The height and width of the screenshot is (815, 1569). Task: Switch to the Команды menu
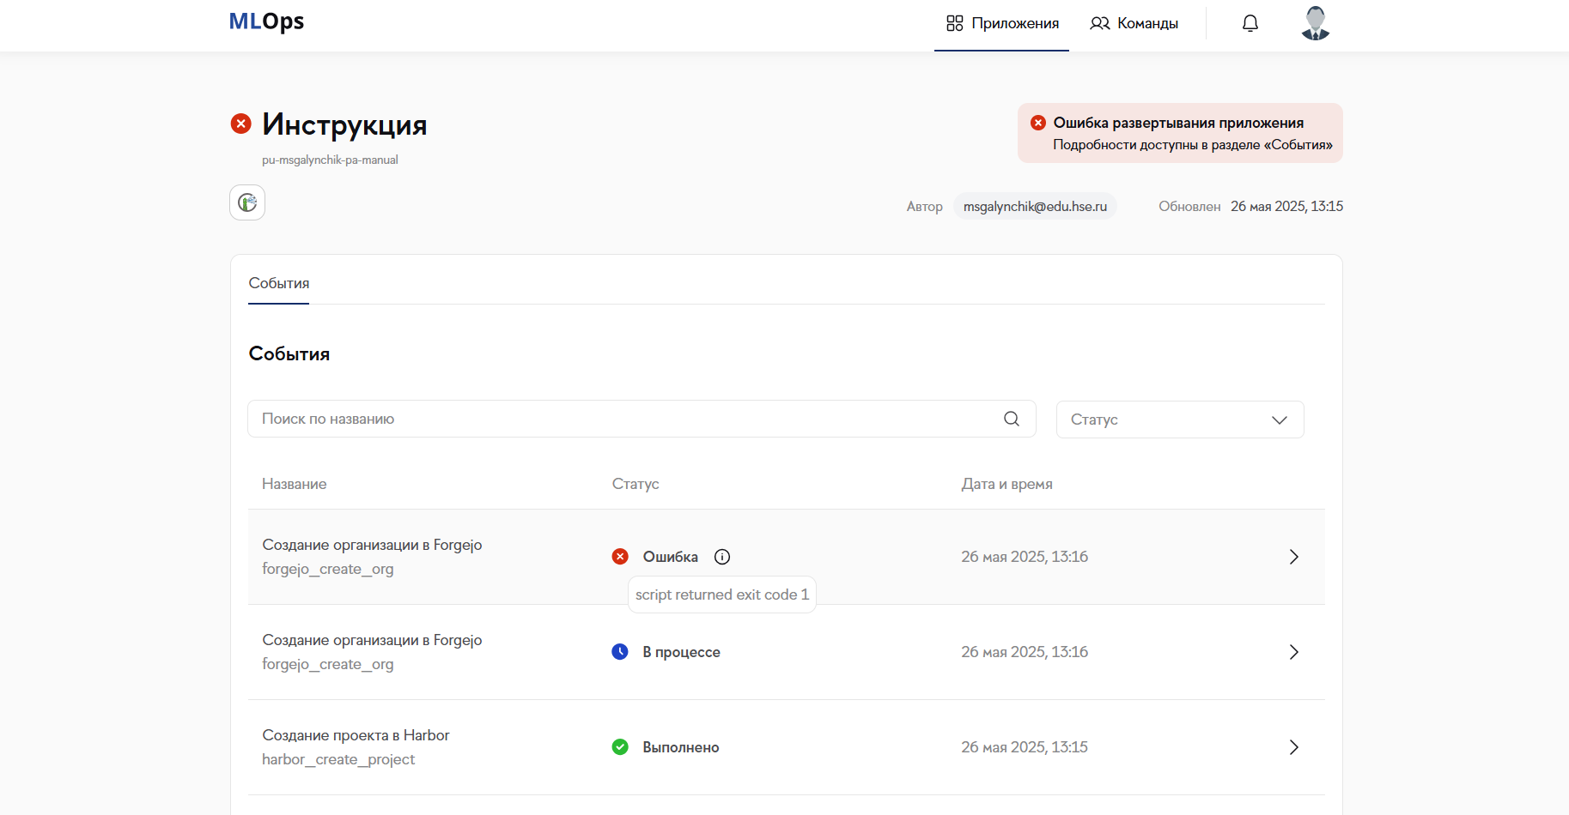pyautogui.click(x=1134, y=23)
